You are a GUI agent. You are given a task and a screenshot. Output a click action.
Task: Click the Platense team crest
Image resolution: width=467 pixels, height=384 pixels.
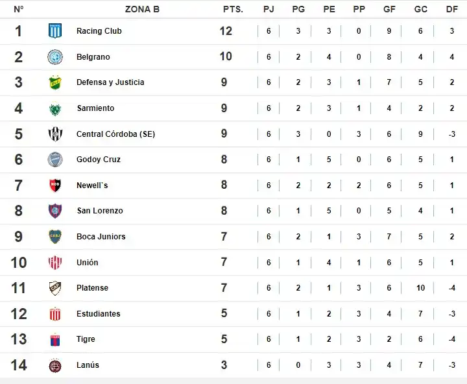pos(55,288)
